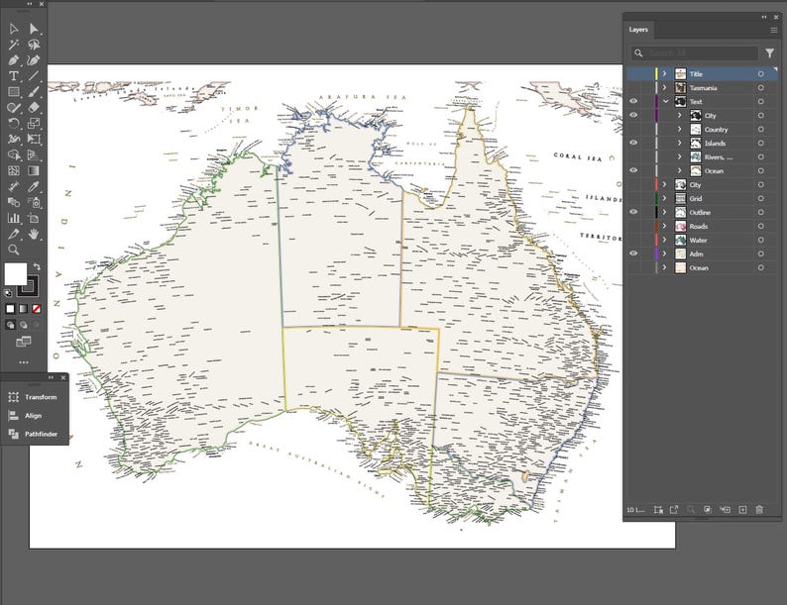Hide the Outline layer

click(x=633, y=212)
